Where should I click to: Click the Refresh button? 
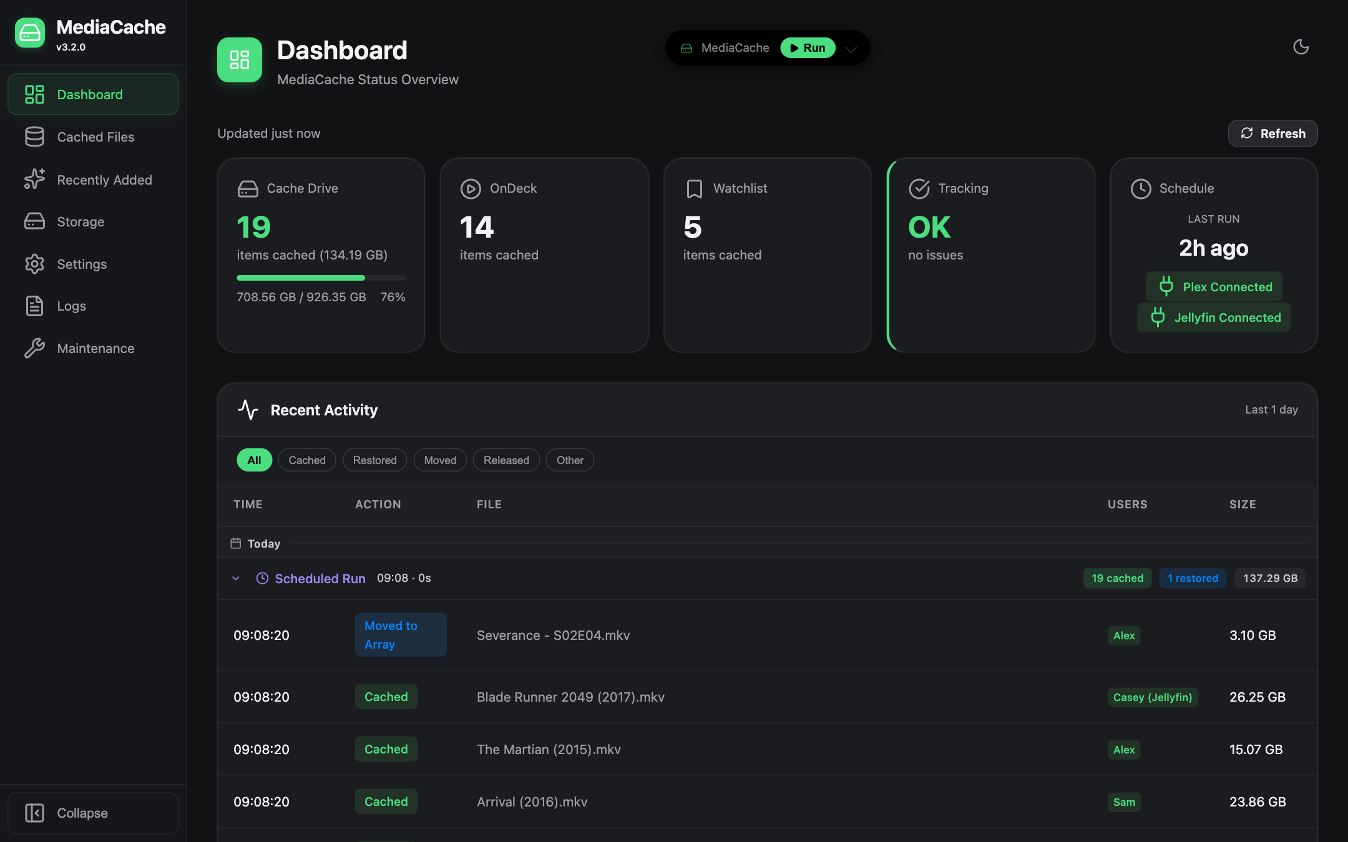1272,133
